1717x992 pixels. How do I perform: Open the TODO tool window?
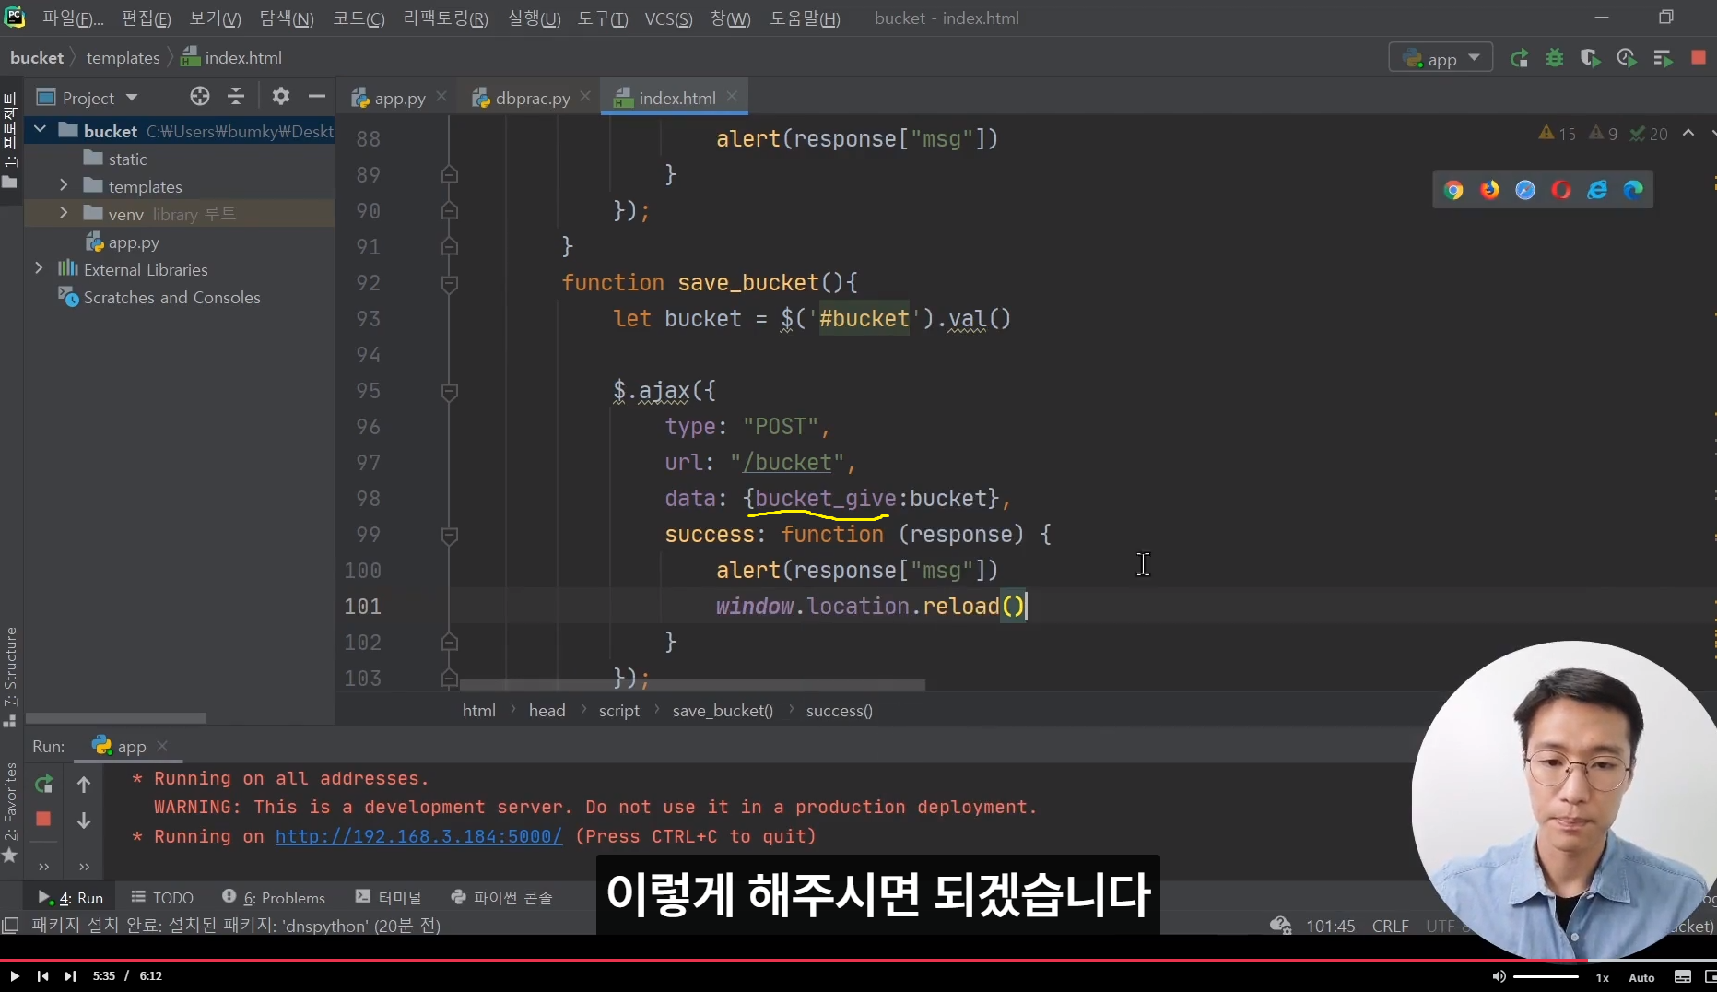point(162,898)
